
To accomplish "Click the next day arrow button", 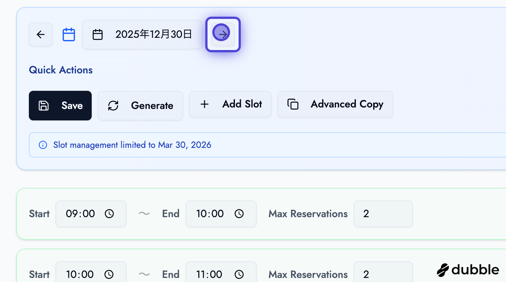I will [223, 34].
